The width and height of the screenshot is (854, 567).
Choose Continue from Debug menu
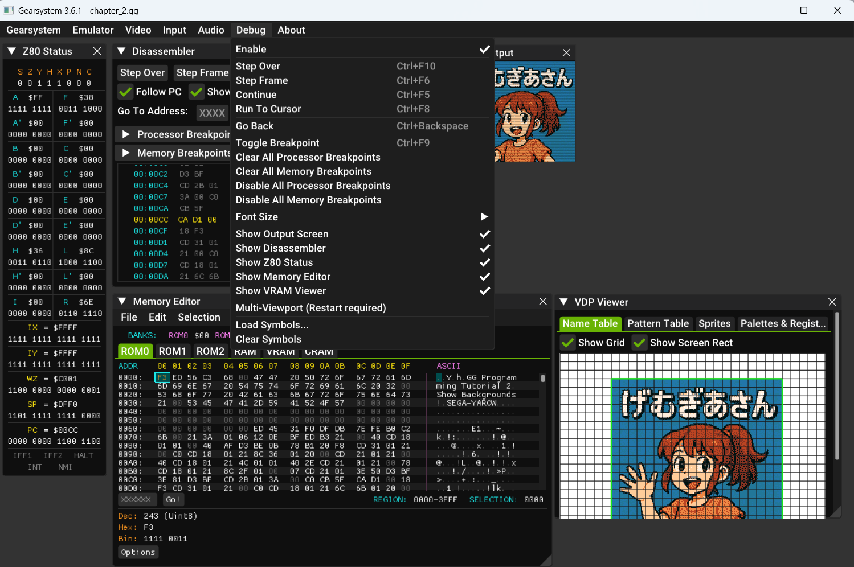click(362, 94)
